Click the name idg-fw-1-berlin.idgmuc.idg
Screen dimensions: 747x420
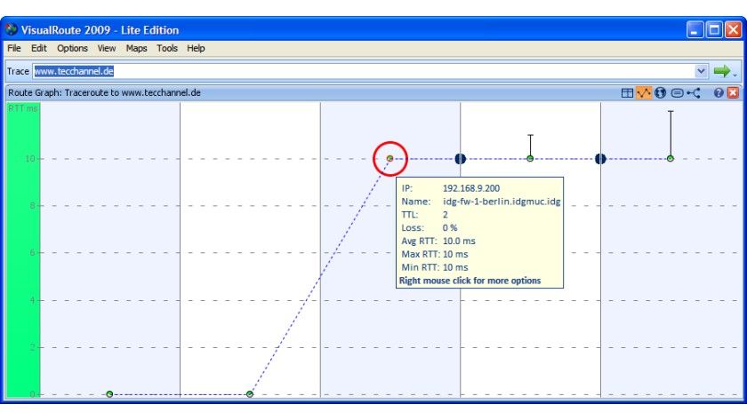(502, 202)
